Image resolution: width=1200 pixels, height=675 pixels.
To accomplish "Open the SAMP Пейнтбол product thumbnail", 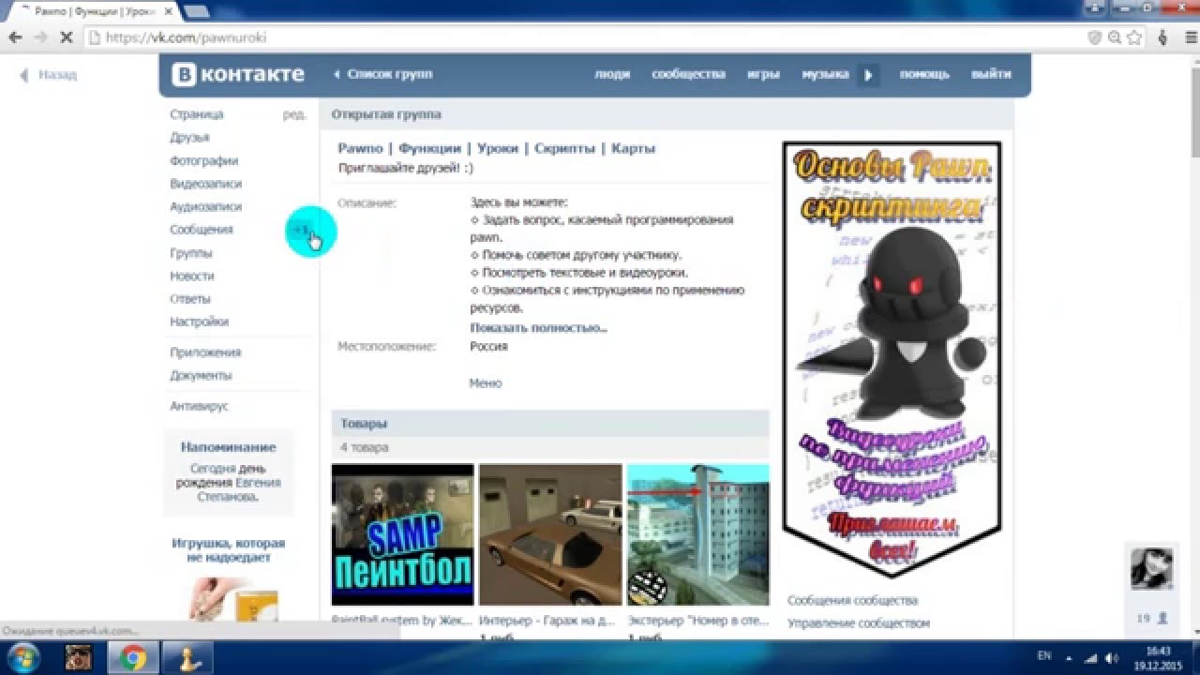I will pyautogui.click(x=403, y=534).
